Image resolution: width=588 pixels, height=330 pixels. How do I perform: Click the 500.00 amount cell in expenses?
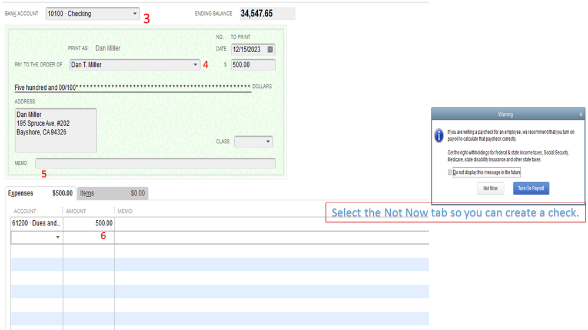coord(88,223)
